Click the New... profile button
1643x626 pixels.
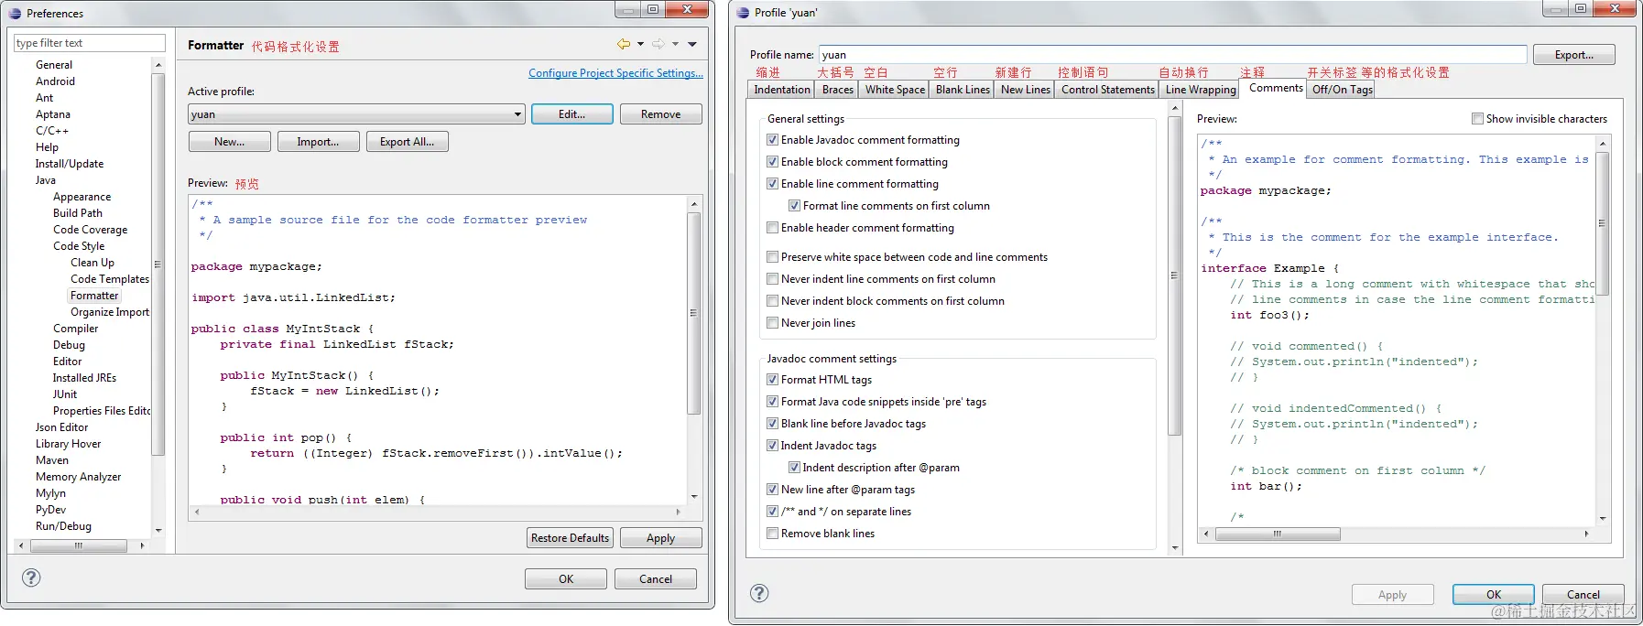(229, 142)
